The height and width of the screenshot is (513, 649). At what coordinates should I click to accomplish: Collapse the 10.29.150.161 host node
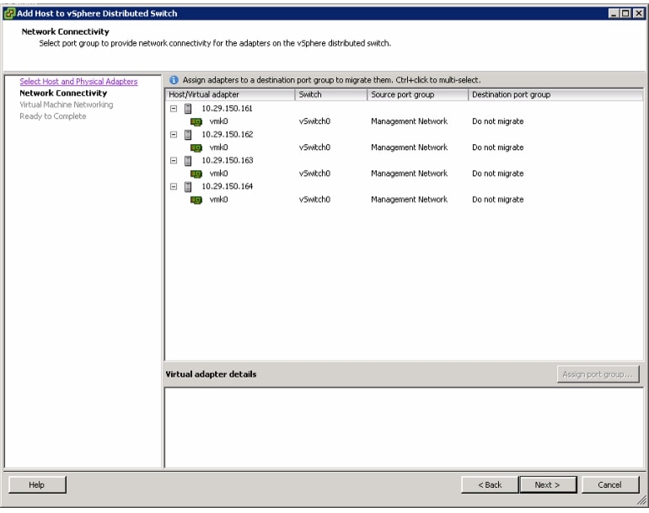(x=174, y=109)
